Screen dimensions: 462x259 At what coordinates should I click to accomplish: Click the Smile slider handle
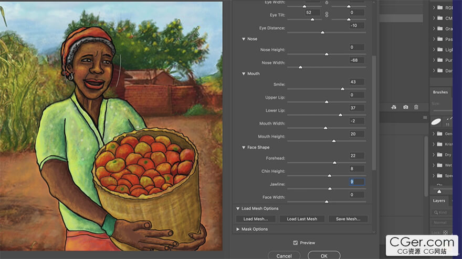click(x=342, y=88)
